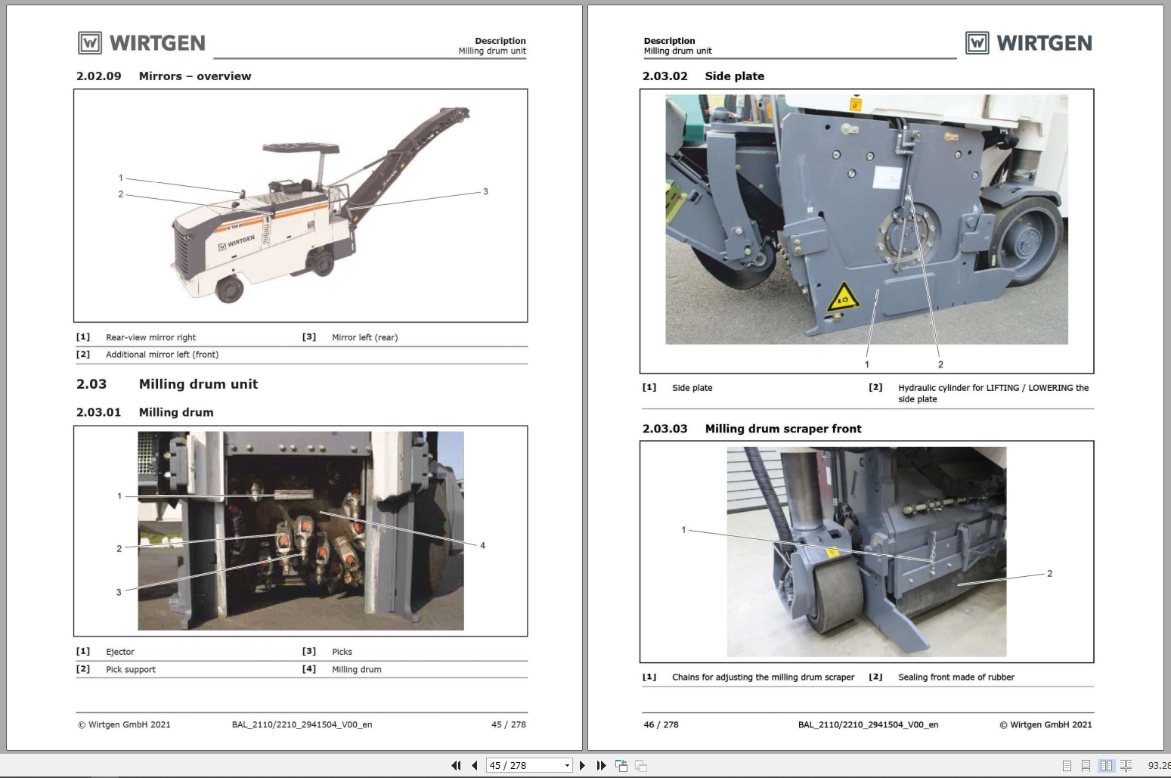The width and height of the screenshot is (1171, 778).
Task: Click legend text 'Rear-view mirror right'
Action: tap(150, 337)
